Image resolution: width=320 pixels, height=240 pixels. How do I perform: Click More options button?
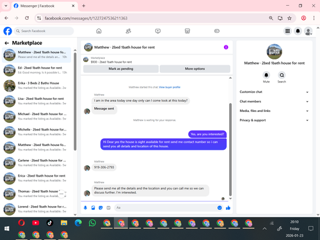tap(195, 68)
